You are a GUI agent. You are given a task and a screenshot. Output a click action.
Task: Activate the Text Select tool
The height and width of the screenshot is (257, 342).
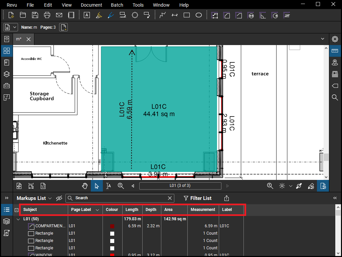109,186
